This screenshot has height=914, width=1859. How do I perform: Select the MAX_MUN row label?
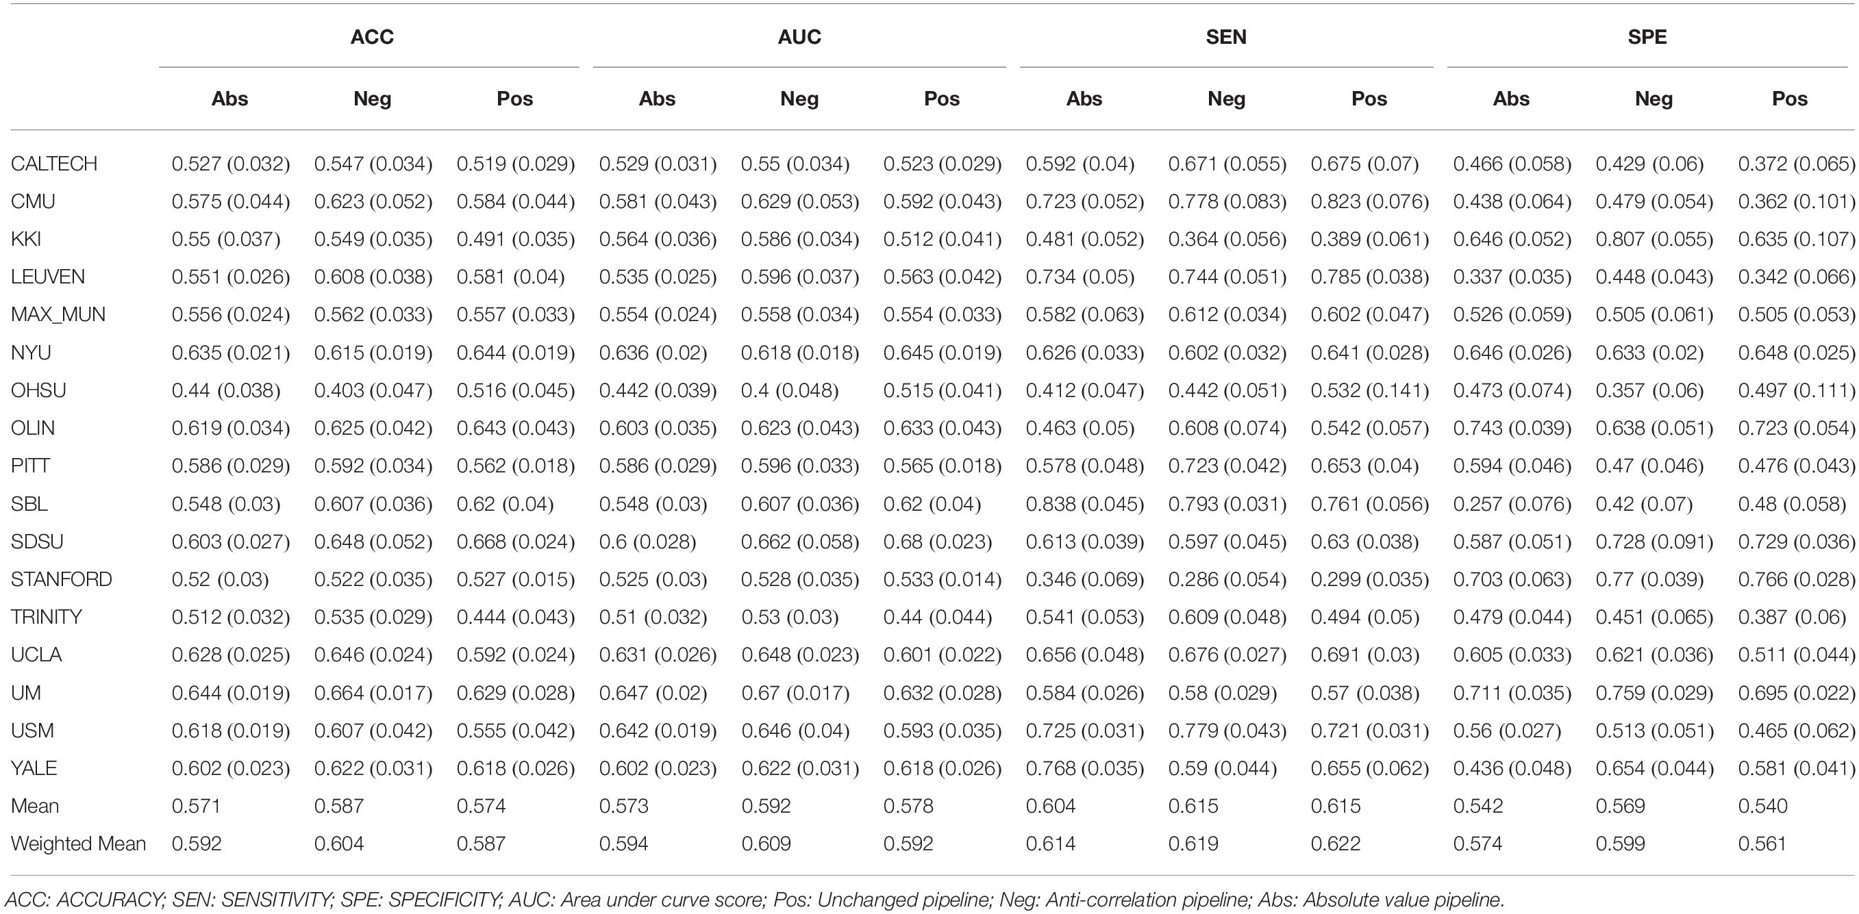coord(58,314)
